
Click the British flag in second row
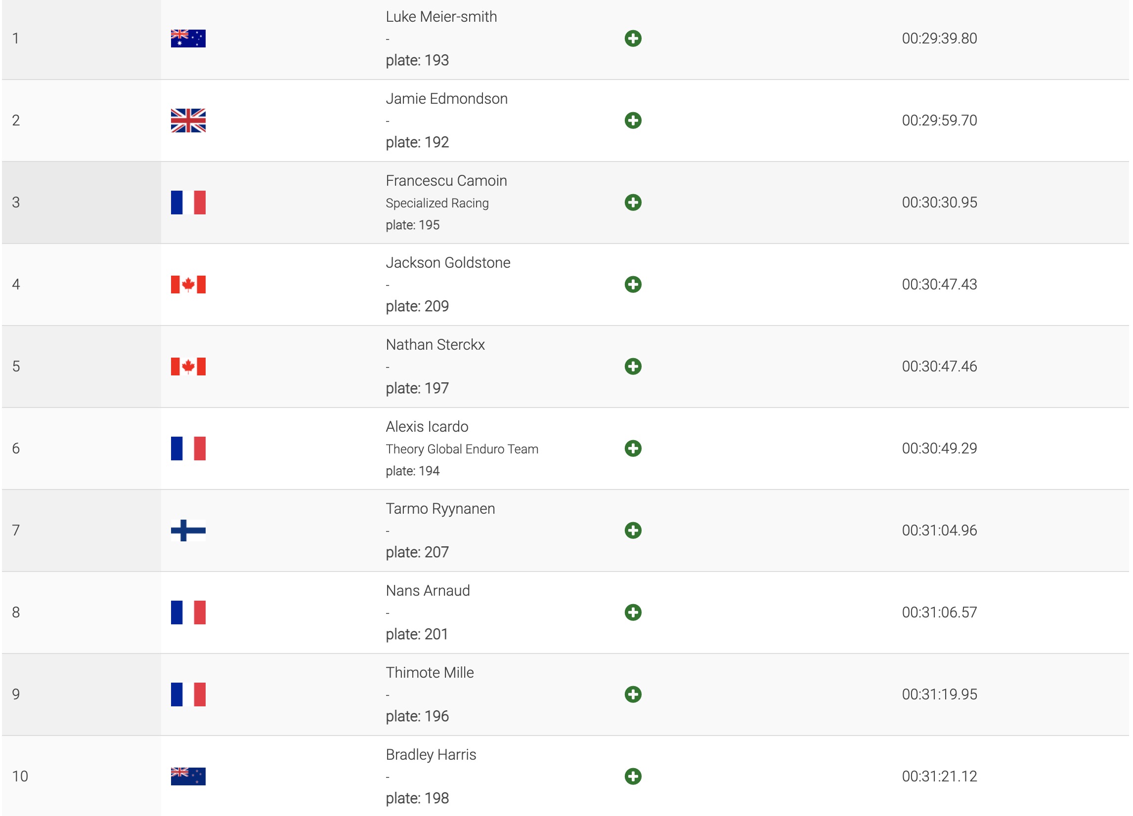188,121
